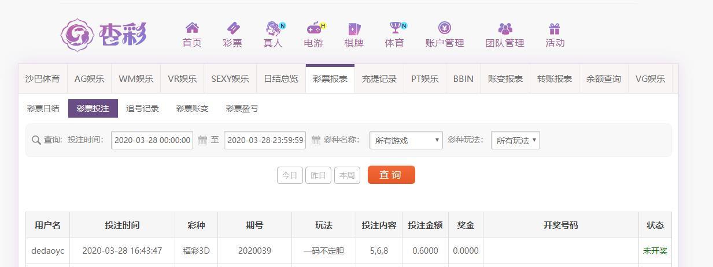Switch to the 日结总览 tab
This screenshot has height=267, width=713.
point(281,78)
